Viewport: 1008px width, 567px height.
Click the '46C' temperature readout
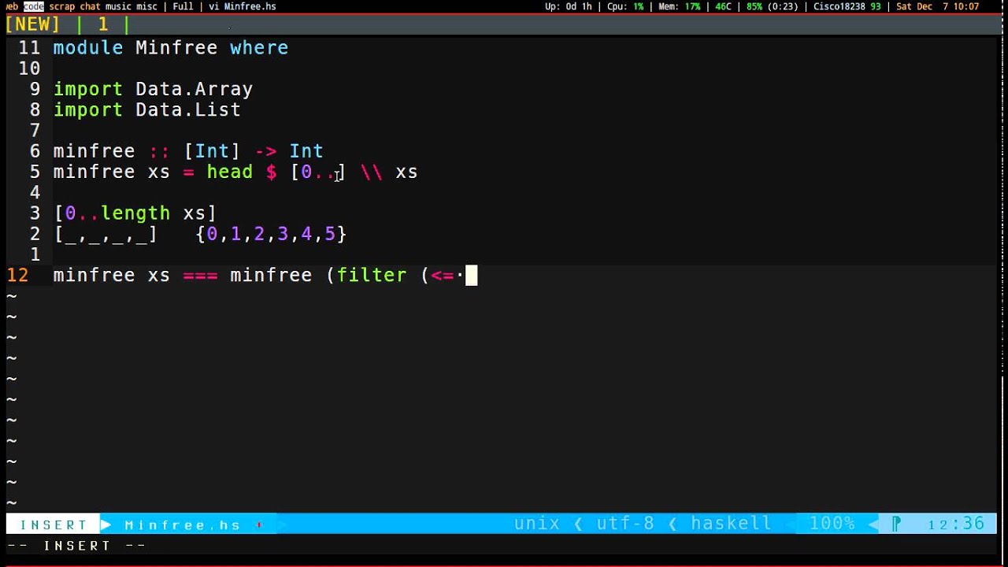(723, 6)
